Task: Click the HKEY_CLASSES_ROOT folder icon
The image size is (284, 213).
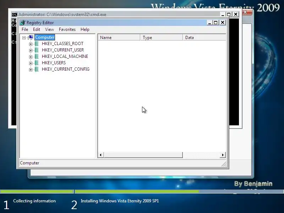Action: 37,44
